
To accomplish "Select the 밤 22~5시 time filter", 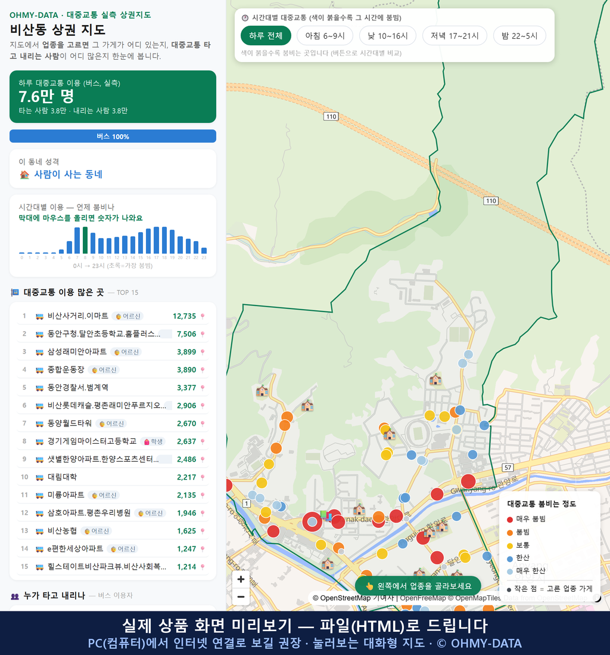I will 519,36.
